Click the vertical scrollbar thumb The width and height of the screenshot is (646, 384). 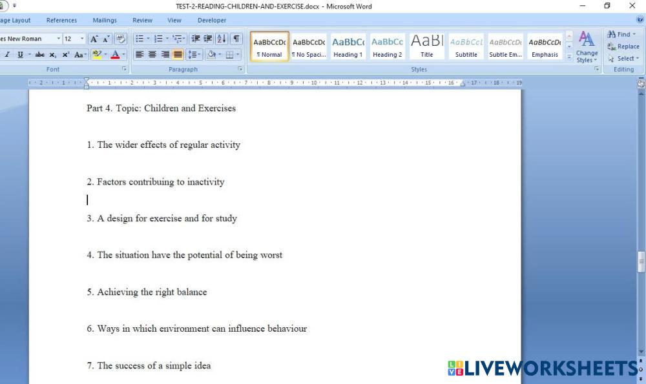tap(641, 261)
